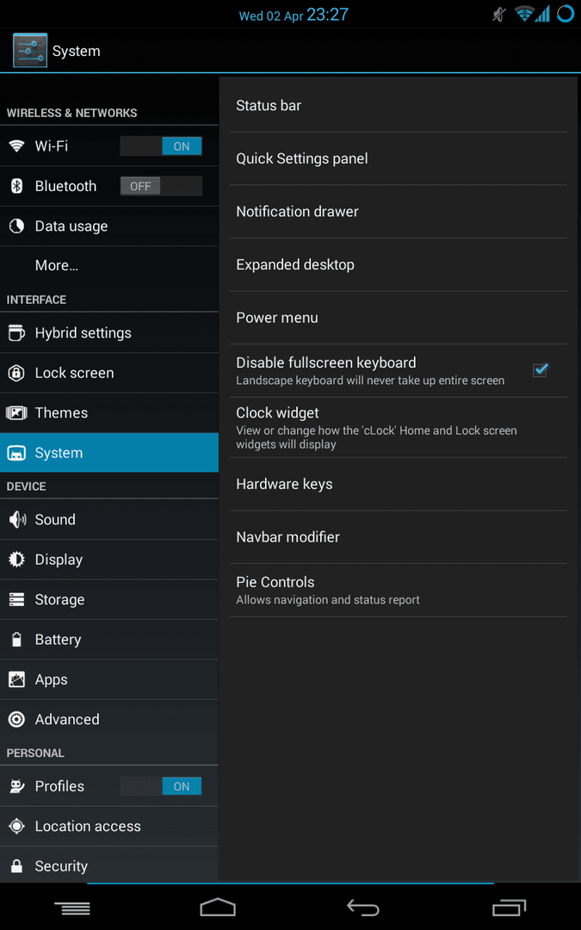
Task: Tap the Themes picture icon
Action: click(16, 412)
